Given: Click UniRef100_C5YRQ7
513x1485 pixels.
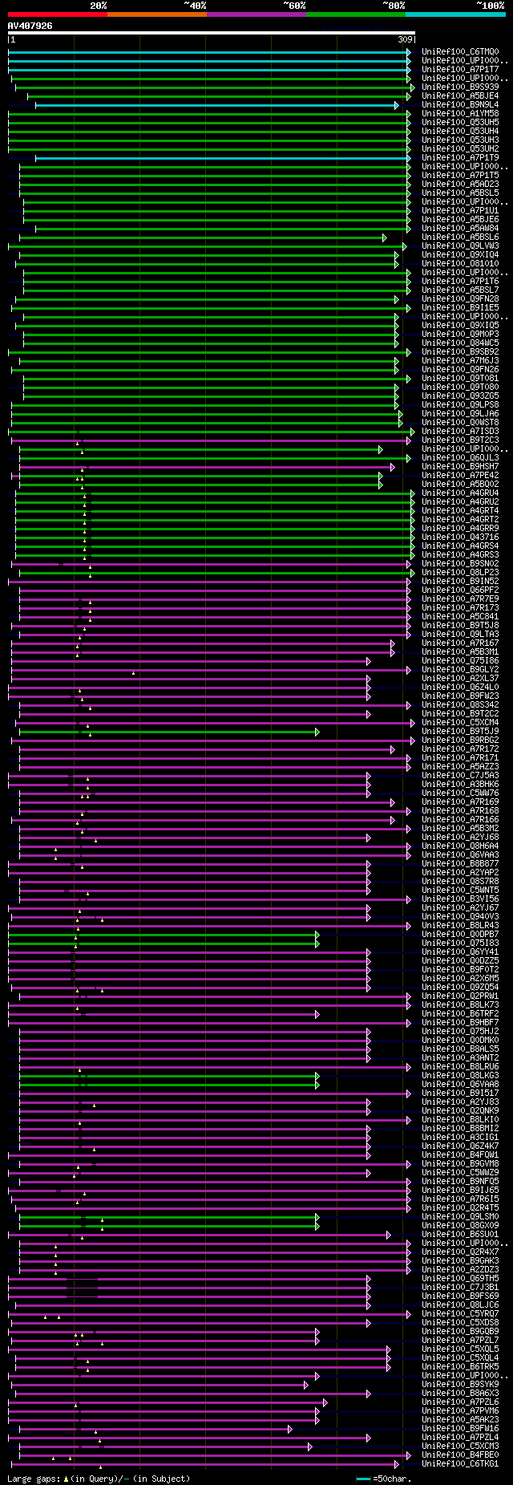Looking at the screenshot, I should (460, 1314).
